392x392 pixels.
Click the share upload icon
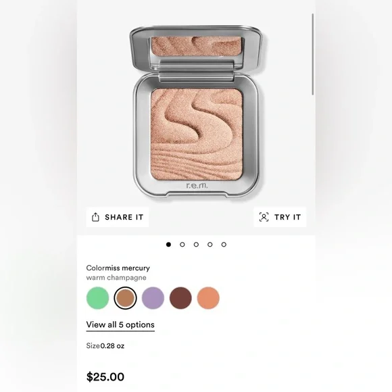click(95, 217)
